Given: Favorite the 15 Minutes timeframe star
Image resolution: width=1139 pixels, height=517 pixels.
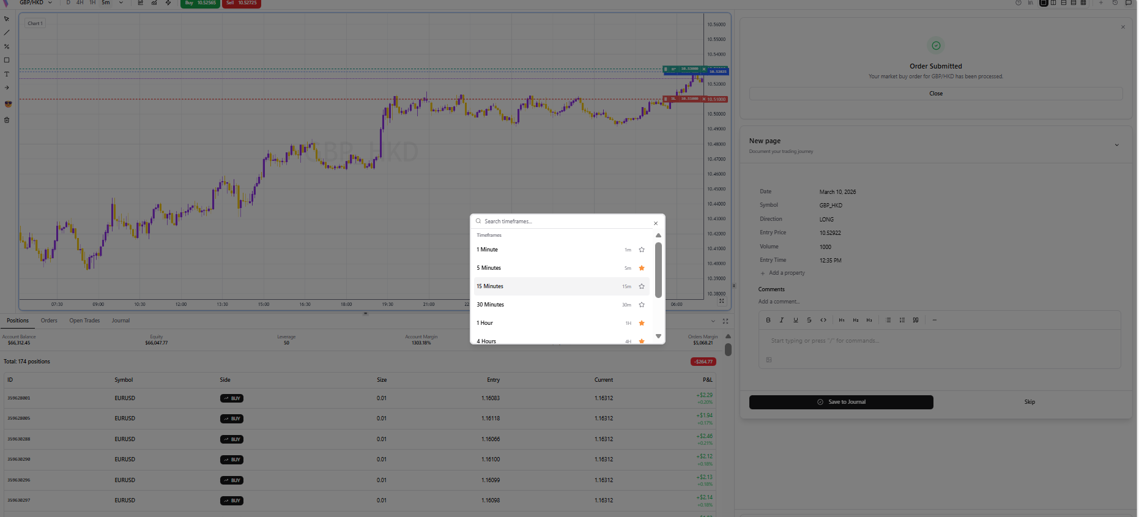Looking at the screenshot, I should [642, 286].
